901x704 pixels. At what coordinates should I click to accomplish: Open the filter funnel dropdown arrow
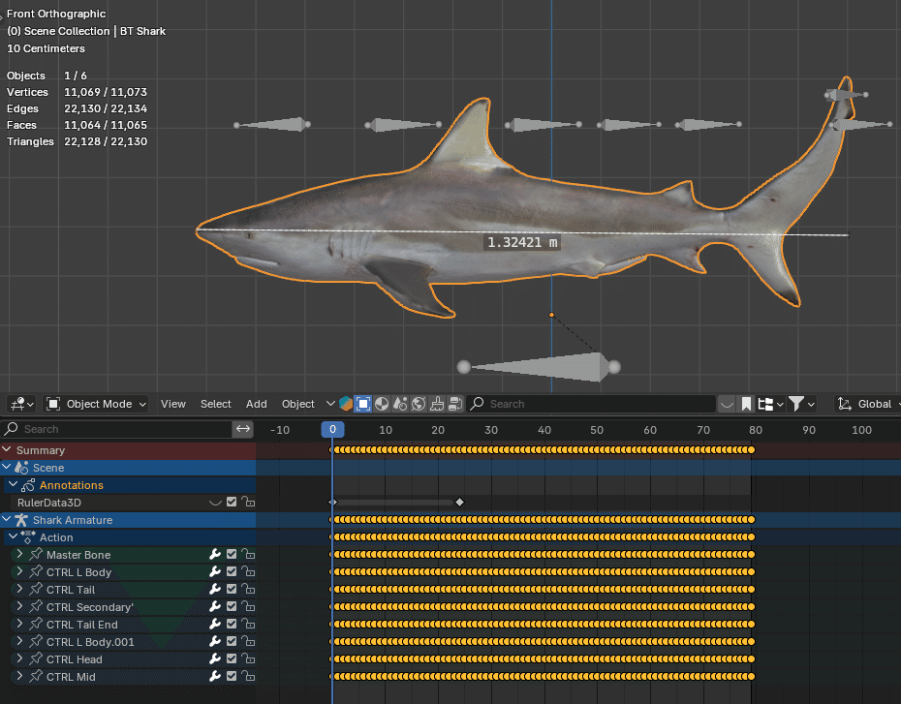(x=811, y=405)
